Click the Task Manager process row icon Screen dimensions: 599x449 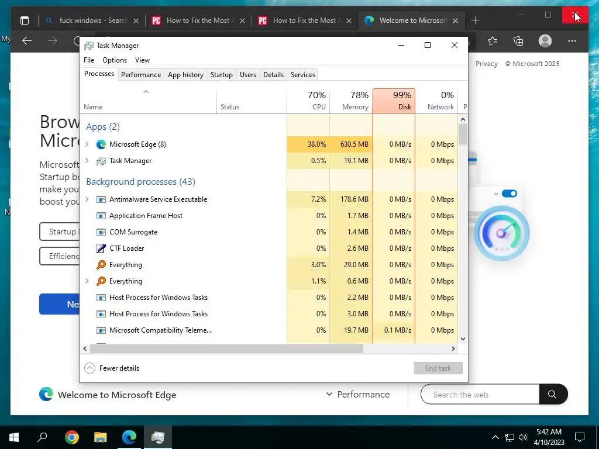click(101, 161)
